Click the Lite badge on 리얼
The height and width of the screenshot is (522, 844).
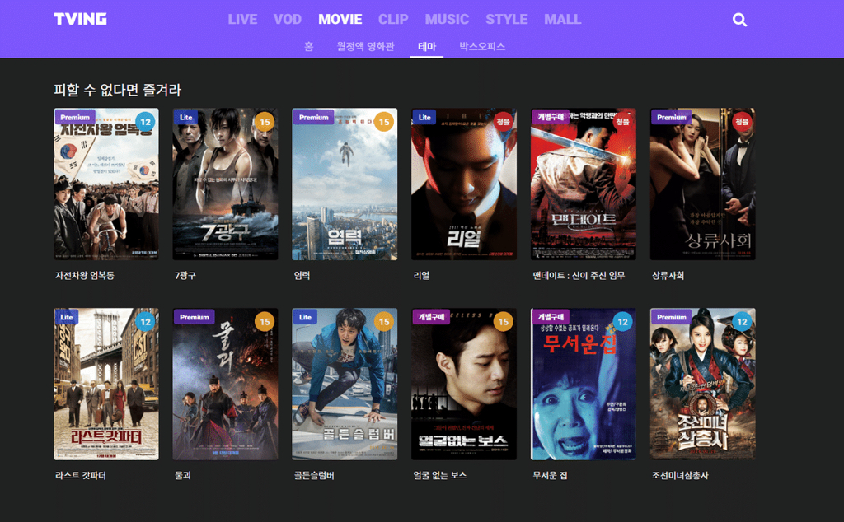point(424,117)
